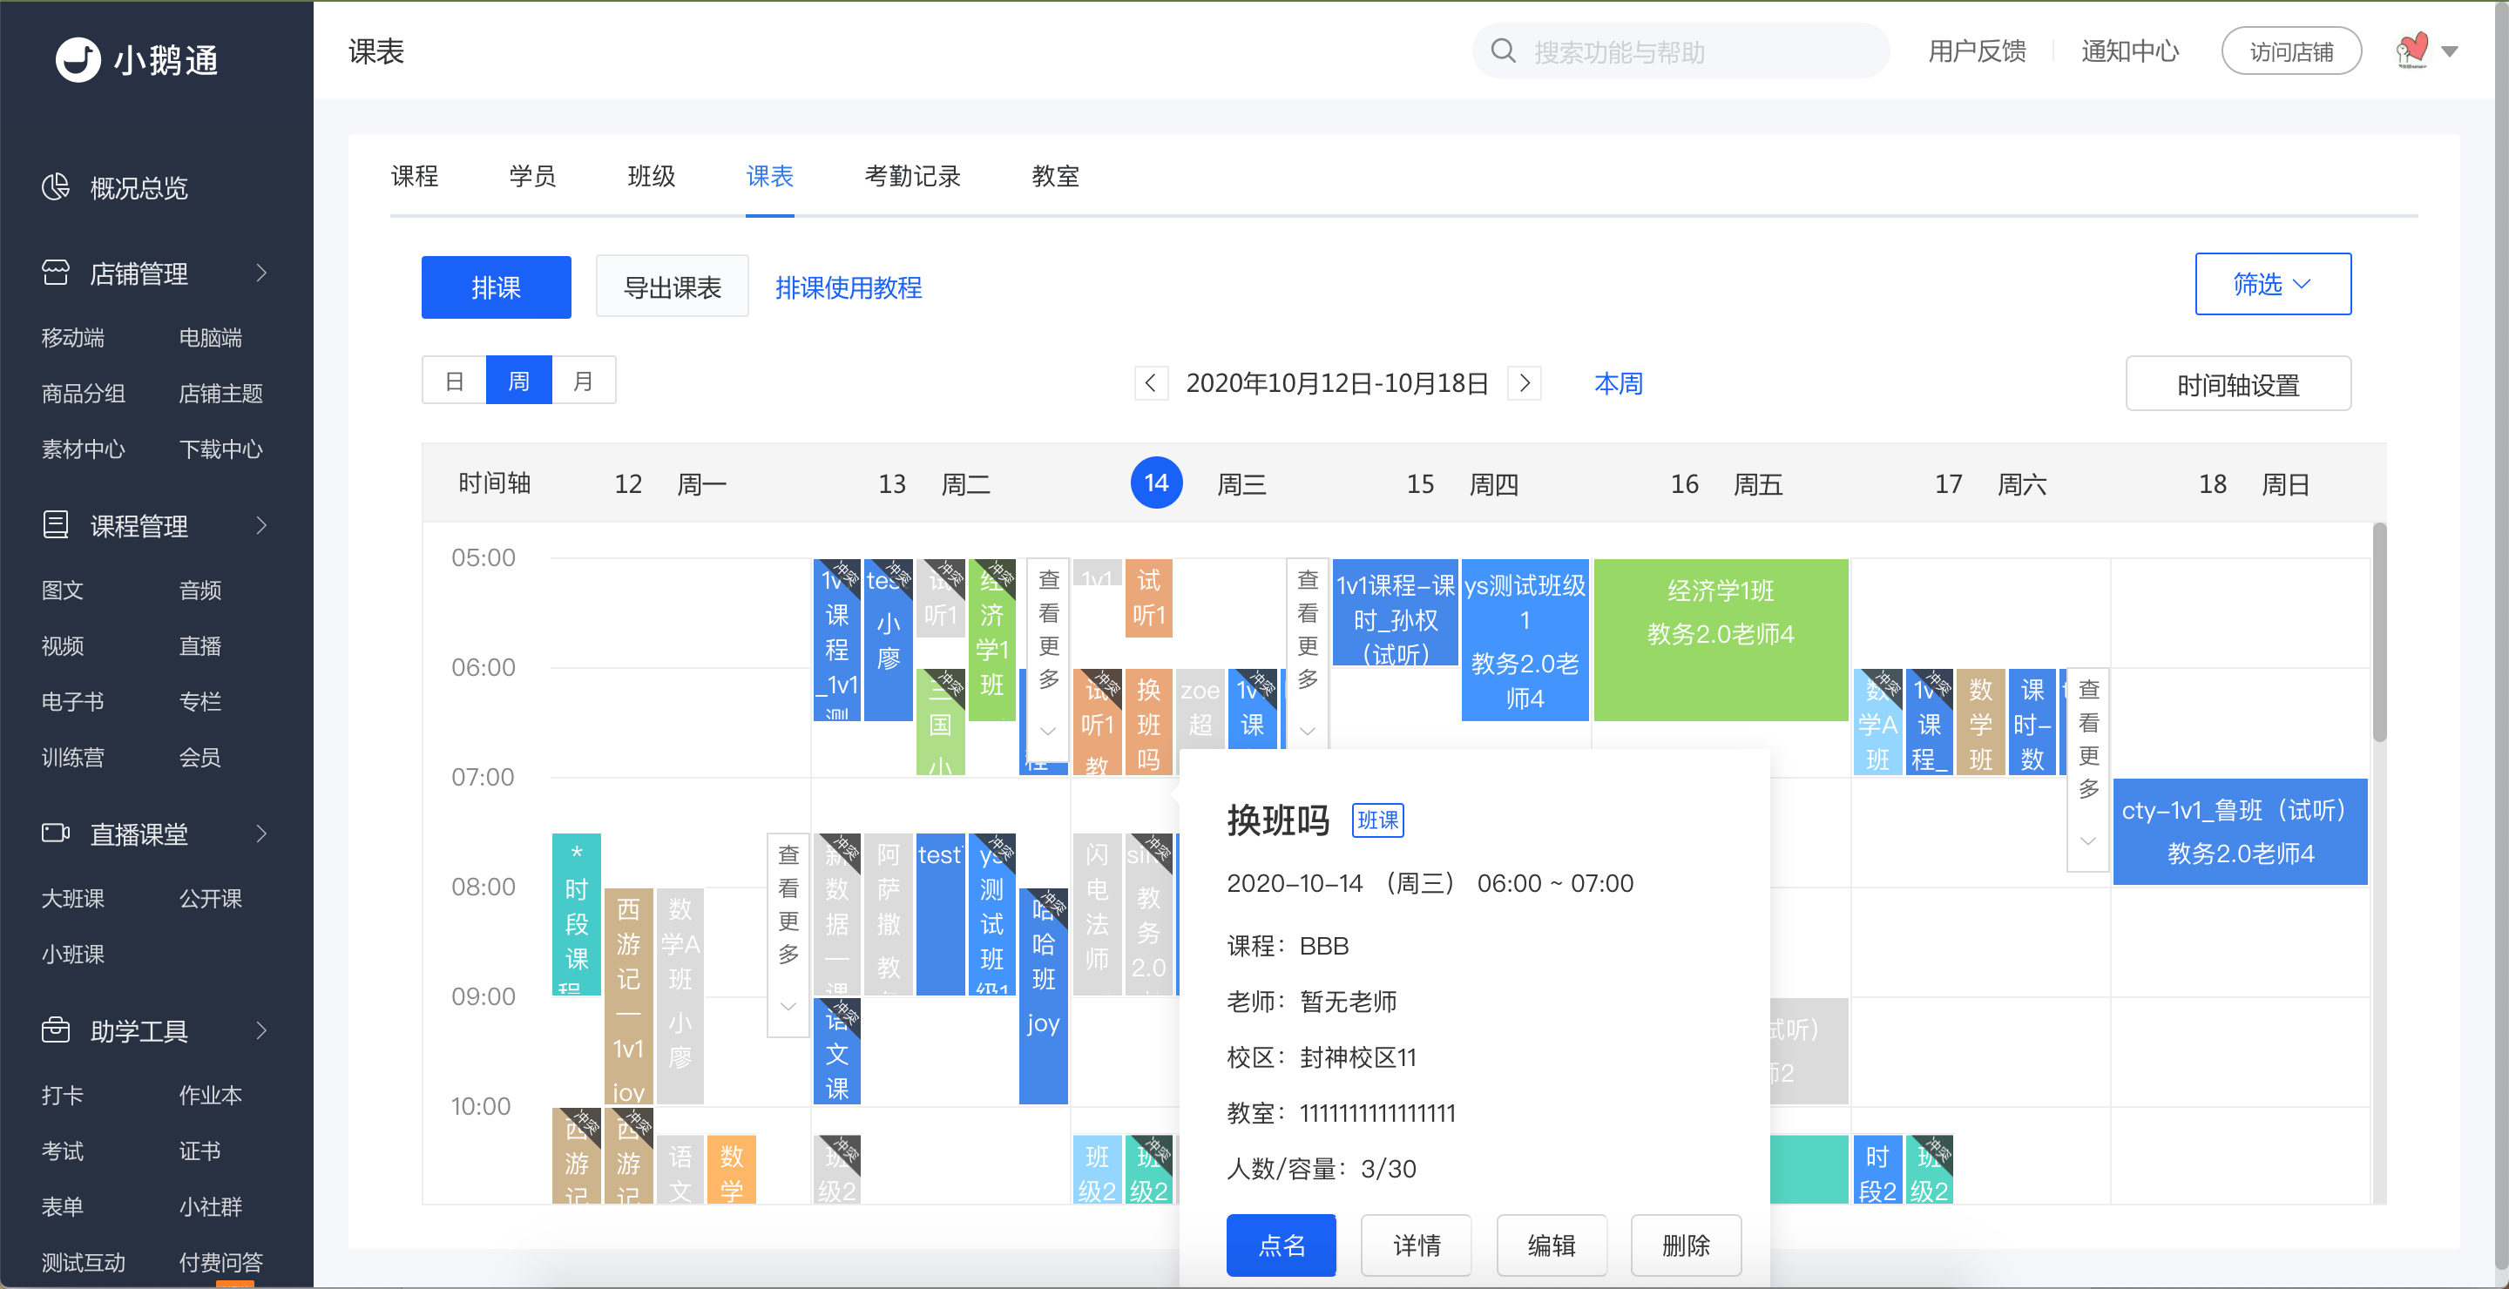Image resolution: width=2509 pixels, height=1289 pixels.
Task: Open 付费问答 in sidebar
Action: click(x=220, y=1262)
